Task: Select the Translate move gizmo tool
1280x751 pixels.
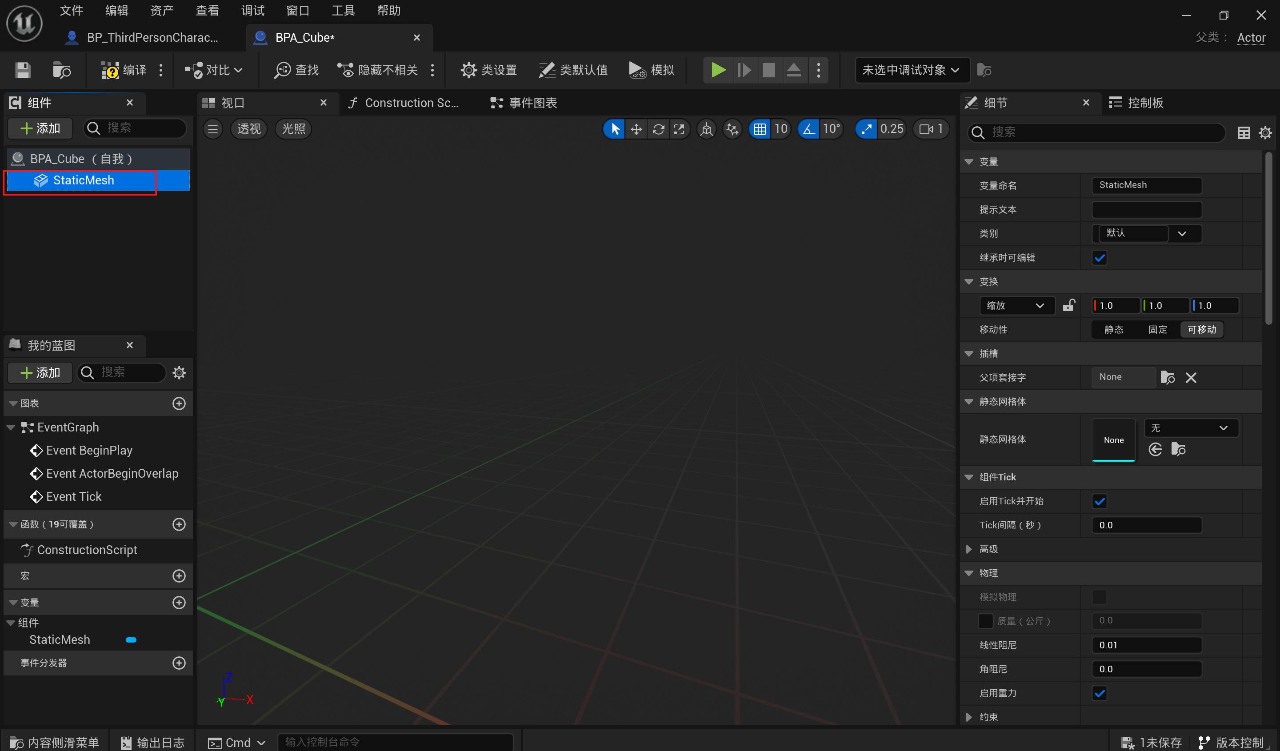Action: tap(636, 129)
